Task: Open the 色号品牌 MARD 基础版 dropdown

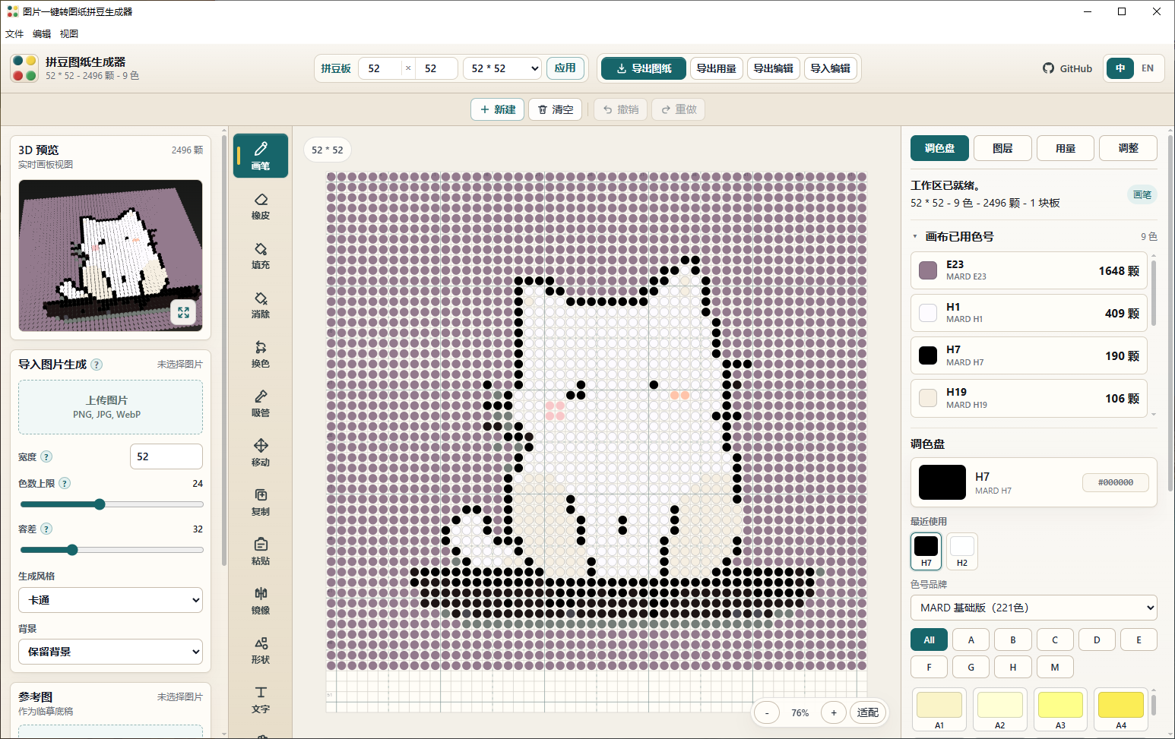Action: click(1034, 608)
